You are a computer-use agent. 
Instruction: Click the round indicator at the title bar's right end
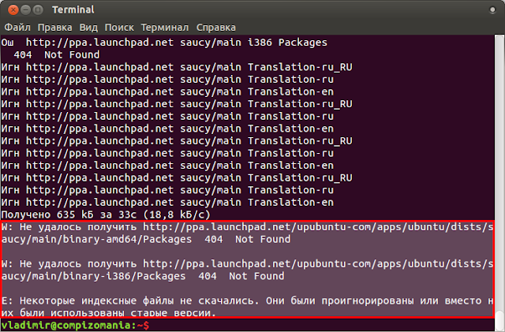click(x=492, y=10)
